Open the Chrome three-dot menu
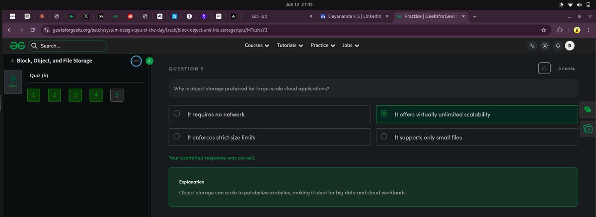The height and width of the screenshot is (217, 596). pyautogui.click(x=588, y=30)
